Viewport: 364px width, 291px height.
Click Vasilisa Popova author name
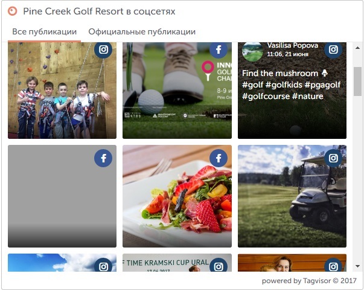tap(293, 45)
